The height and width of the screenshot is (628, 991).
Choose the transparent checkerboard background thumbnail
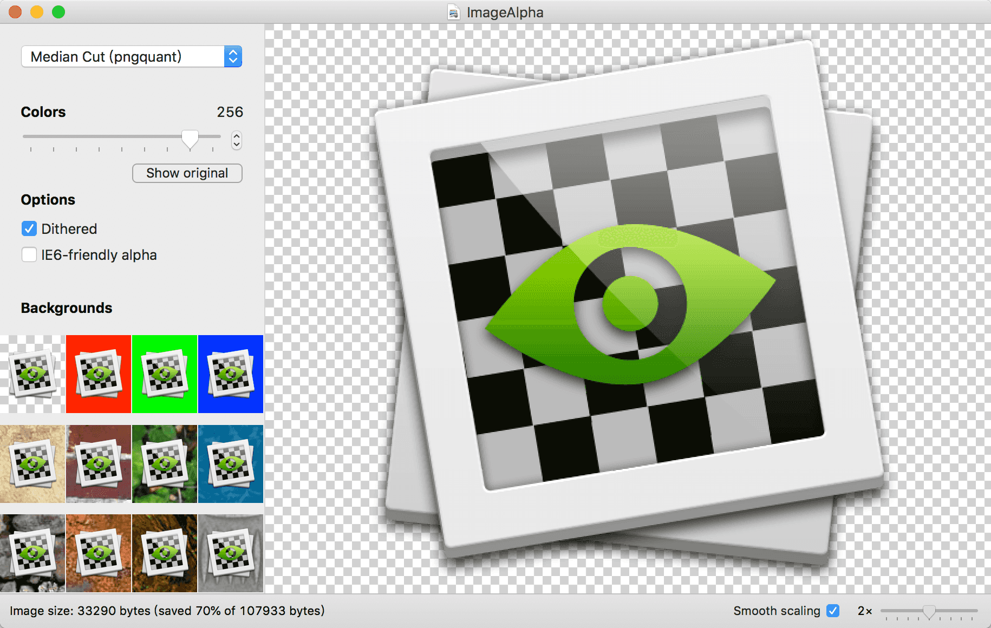pyautogui.click(x=32, y=374)
